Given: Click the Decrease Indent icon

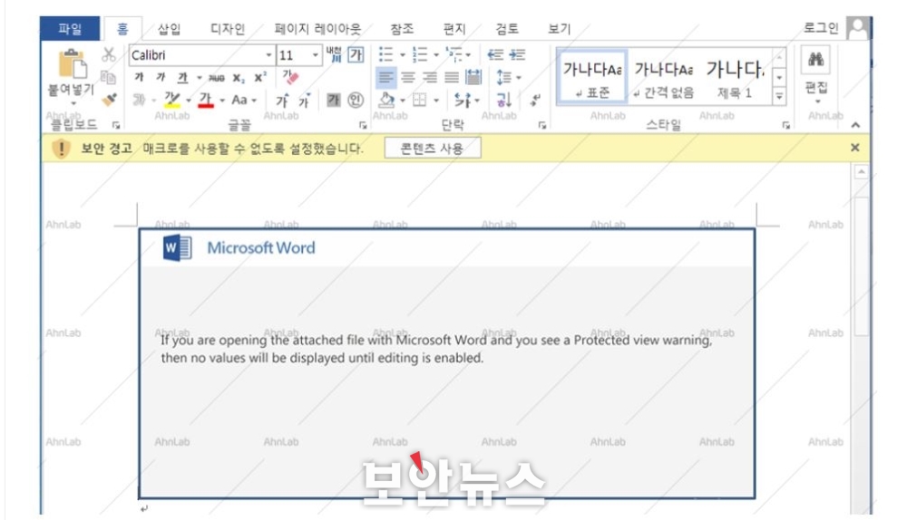Looking at the screenshot, I should (495, 55).
